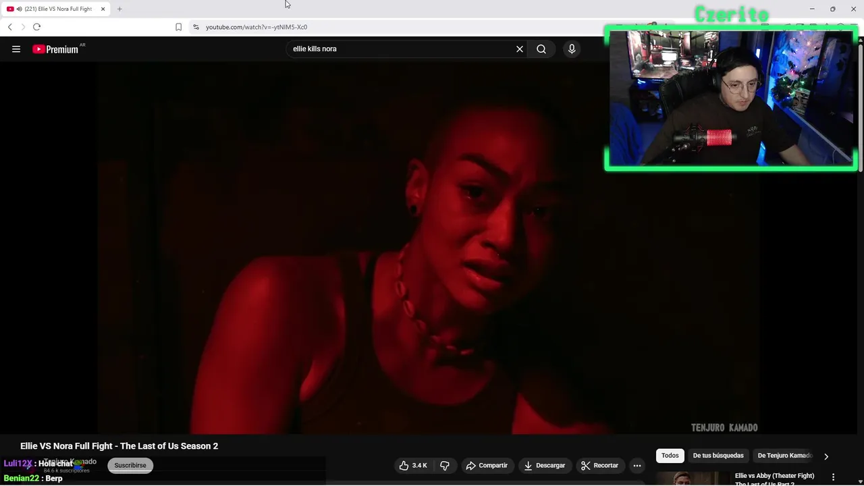The width and height of the screenshot is (864, 486).
Task: Open the YouTube hamburger guide menu
Action: [16, 49]
